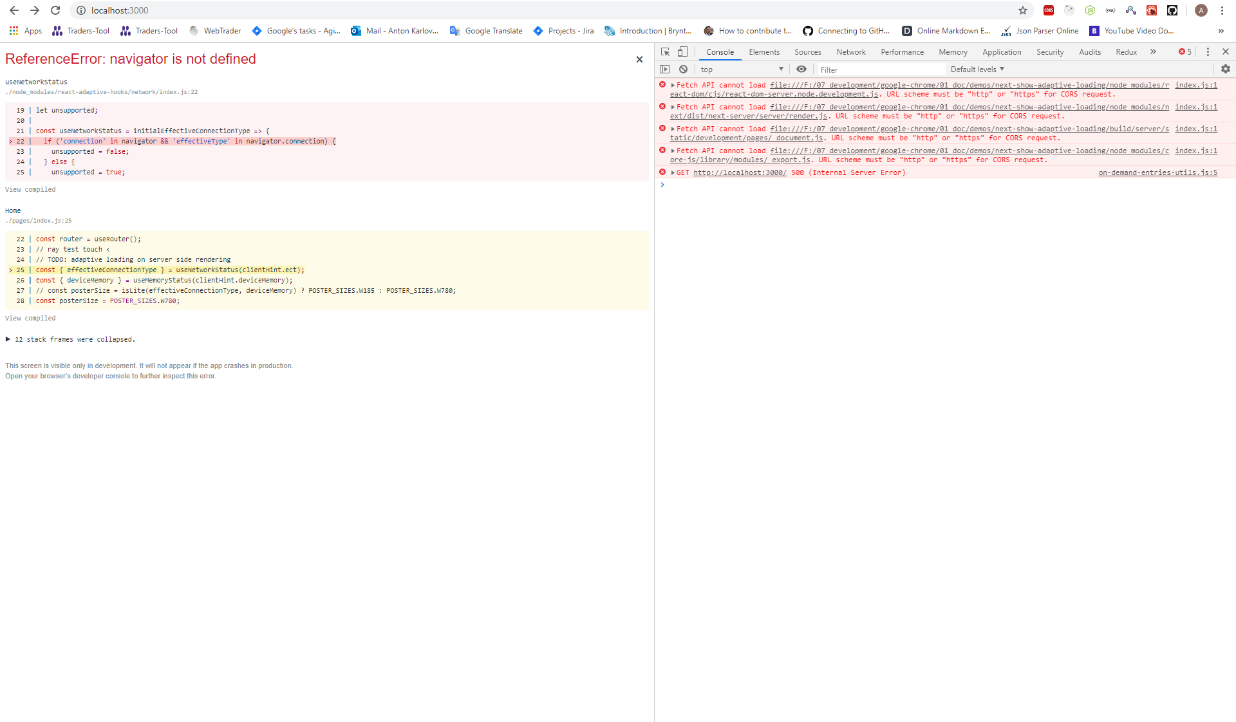
Task: Show more DevTools tabs chevron
Action: click(1153, 51)
